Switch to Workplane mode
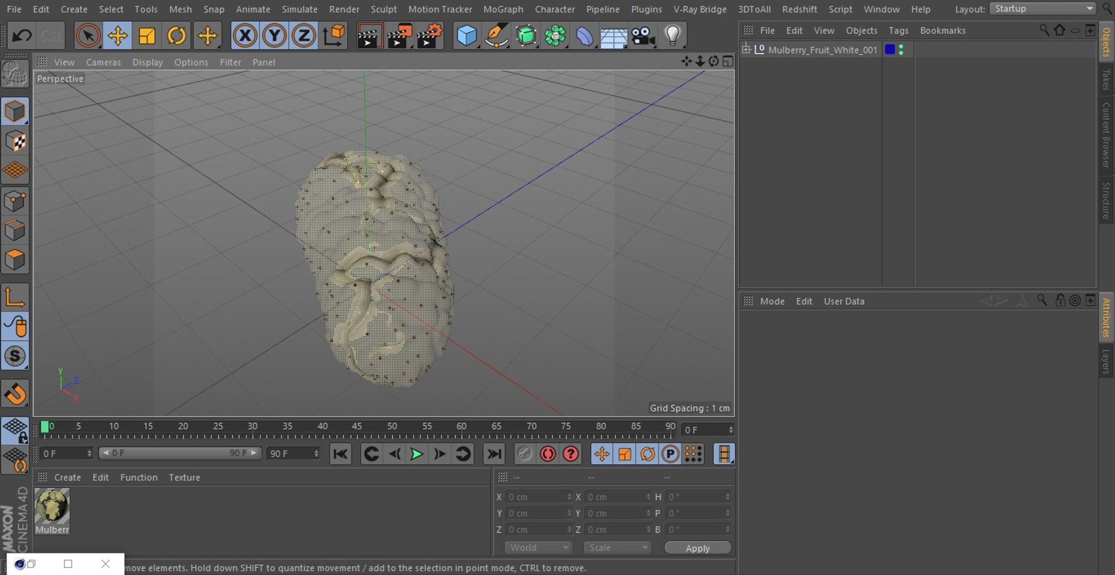 (x=15, y=171)
